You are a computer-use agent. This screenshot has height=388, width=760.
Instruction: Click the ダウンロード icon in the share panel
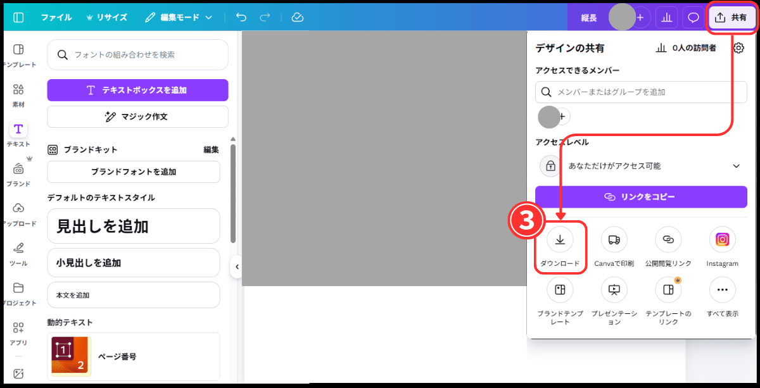point(560,240)
